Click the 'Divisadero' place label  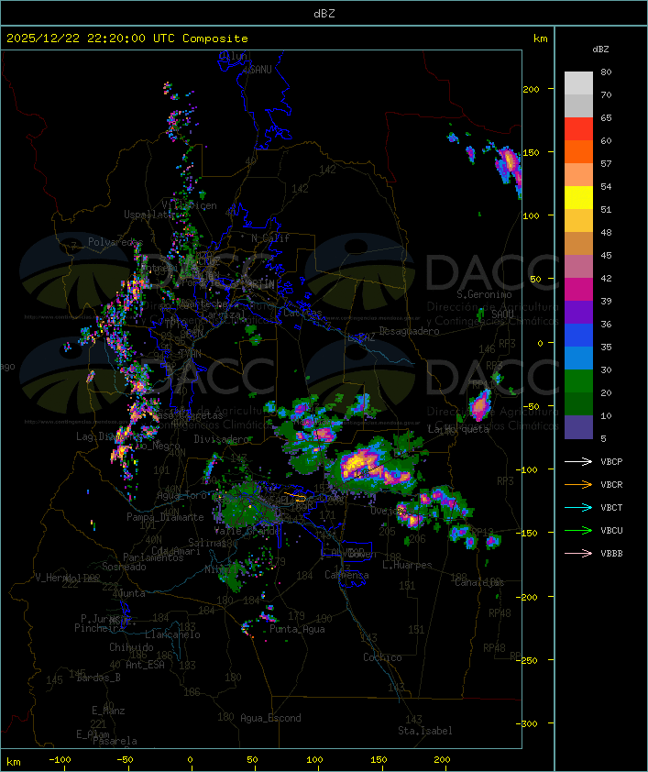(221, 438)
